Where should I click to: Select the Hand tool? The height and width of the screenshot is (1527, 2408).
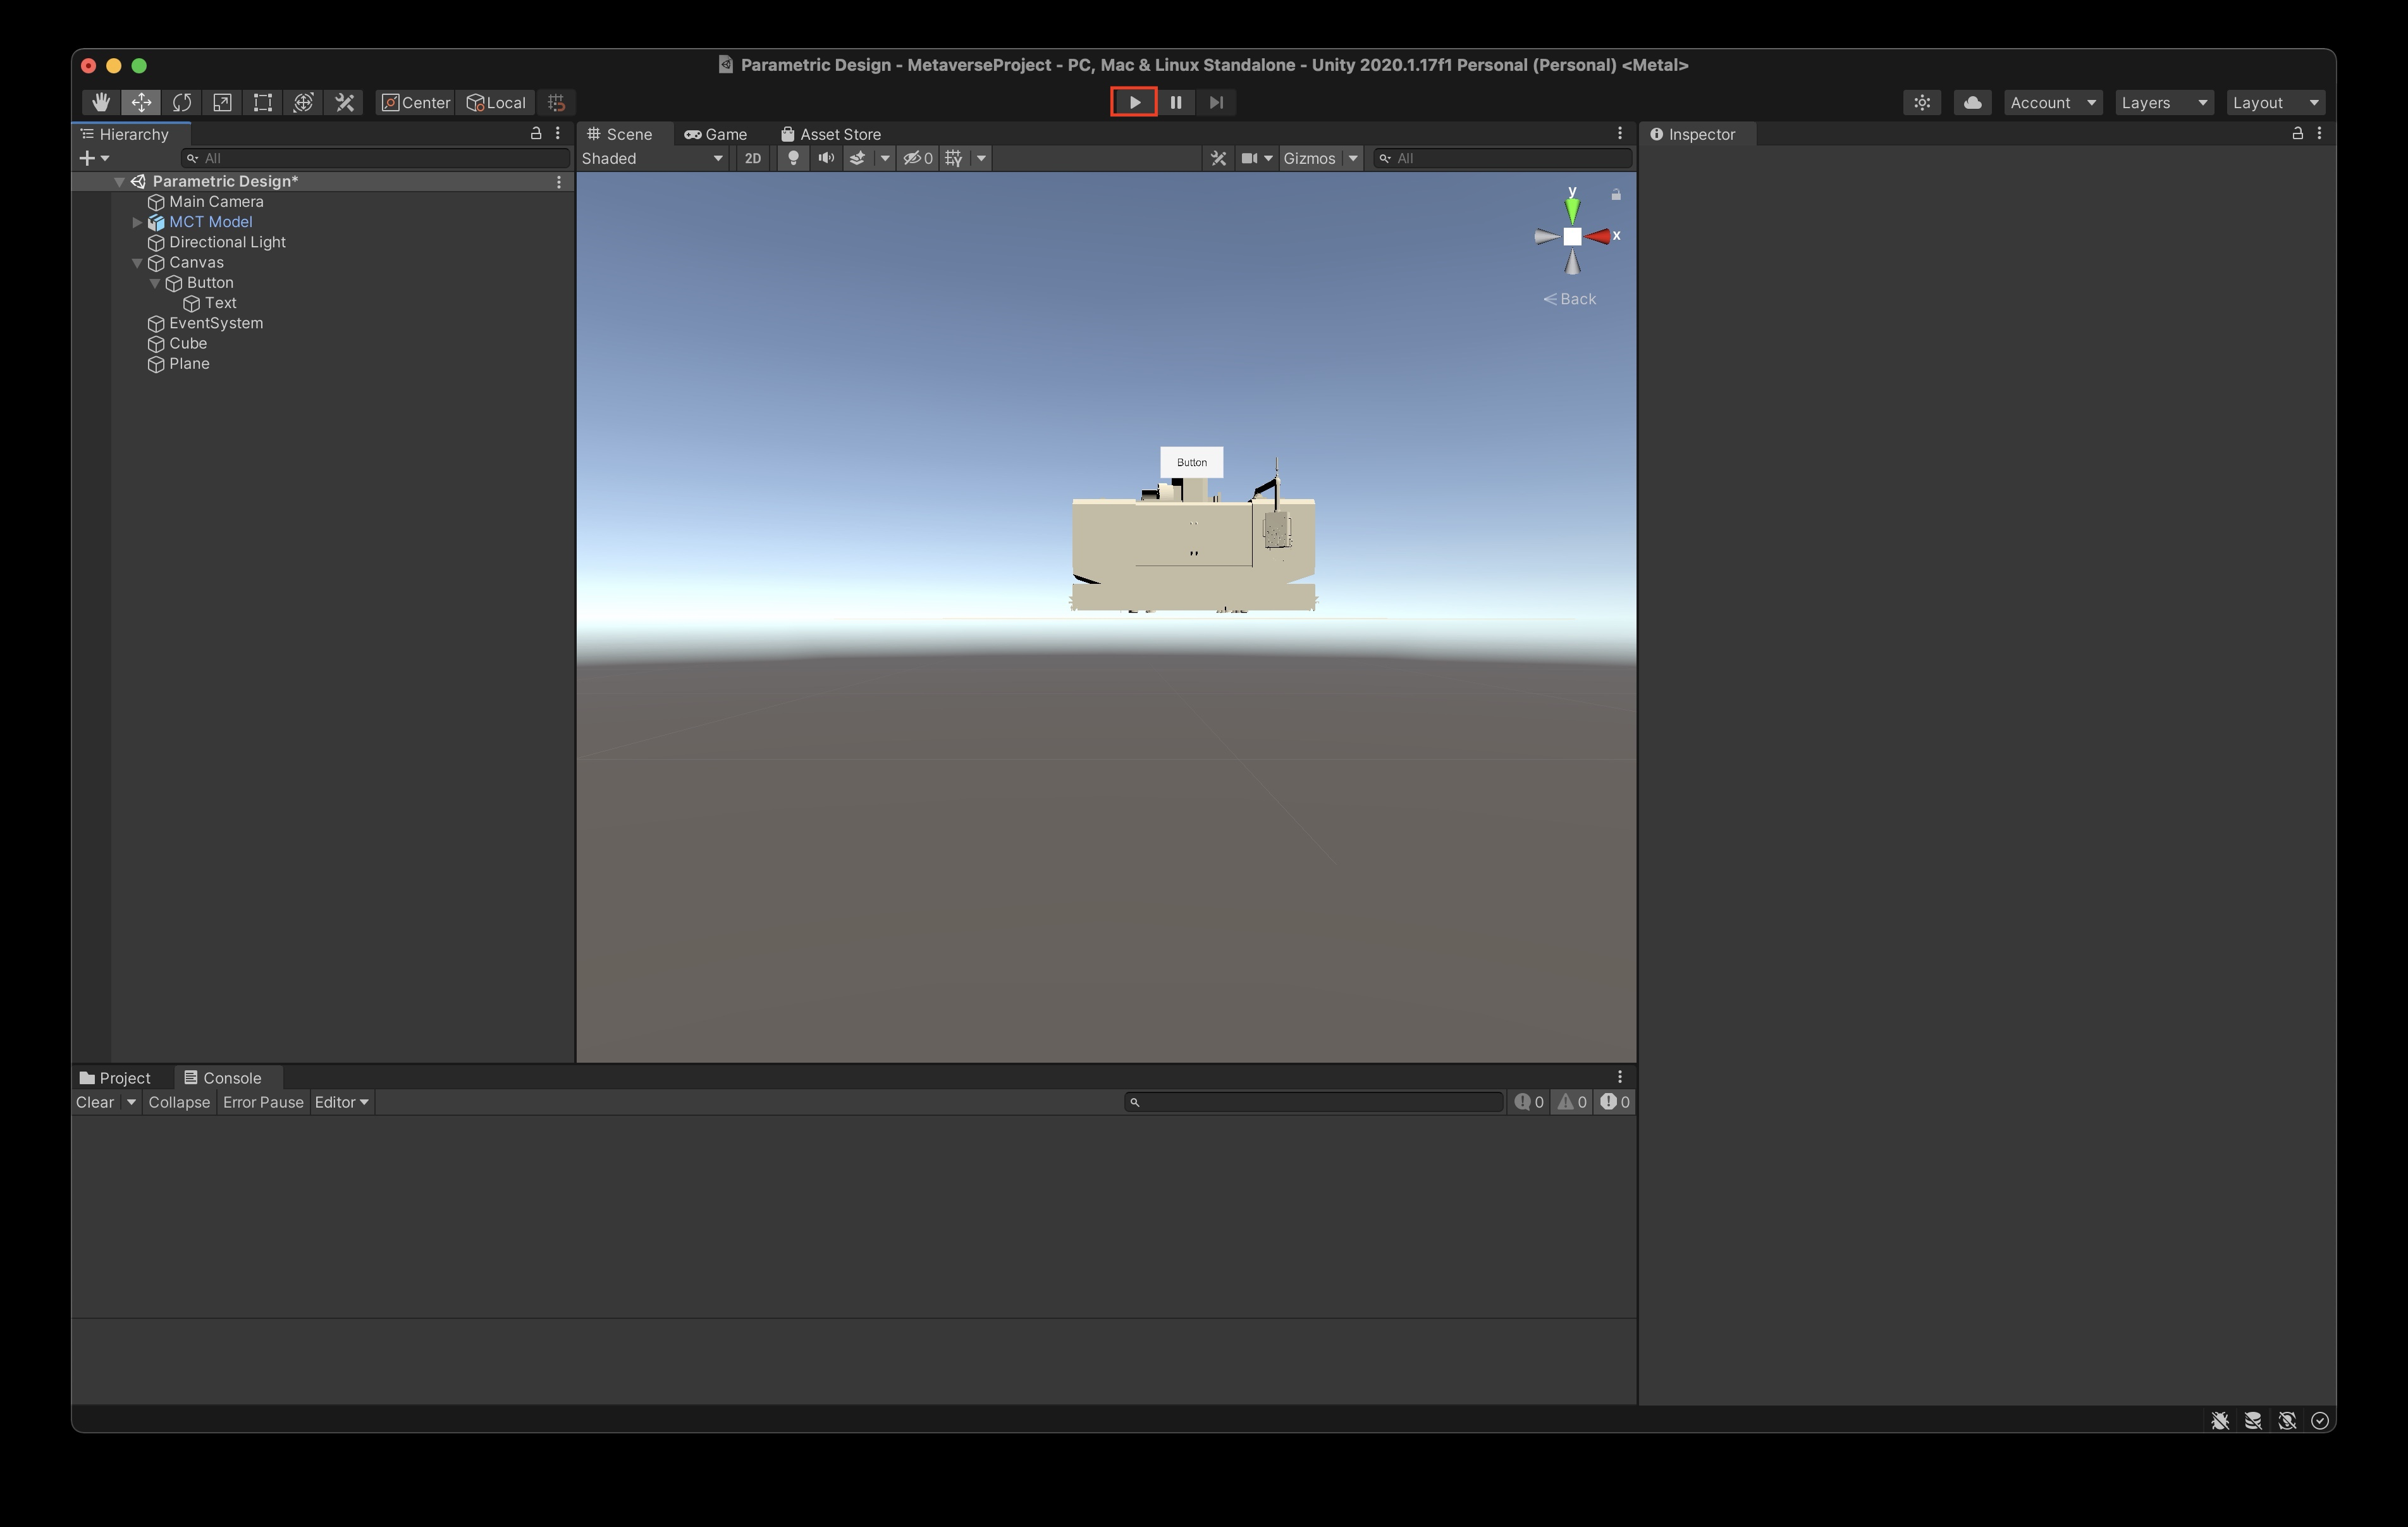pyautogui.click(x=100, y=102)
